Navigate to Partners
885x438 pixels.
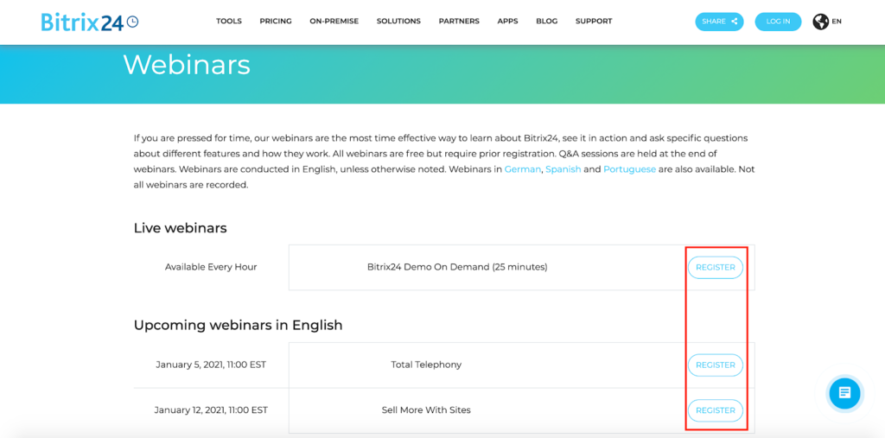[459, 22]
